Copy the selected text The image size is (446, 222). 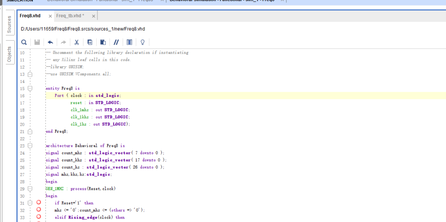90,42
